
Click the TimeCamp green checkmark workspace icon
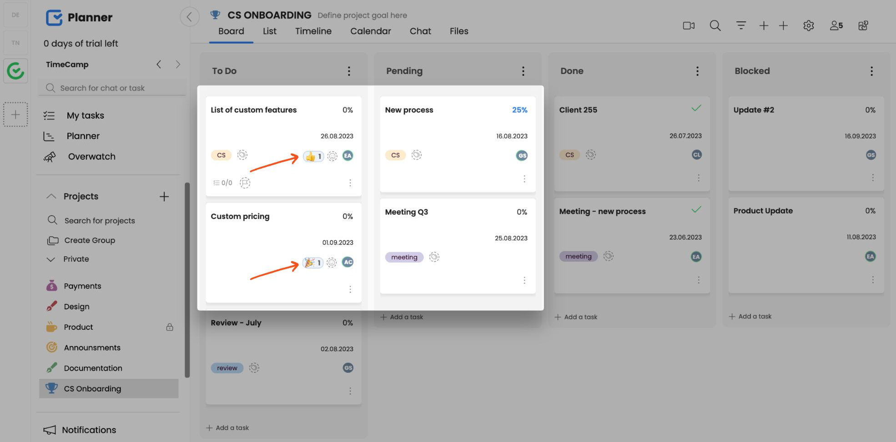(x=15, y=71)
